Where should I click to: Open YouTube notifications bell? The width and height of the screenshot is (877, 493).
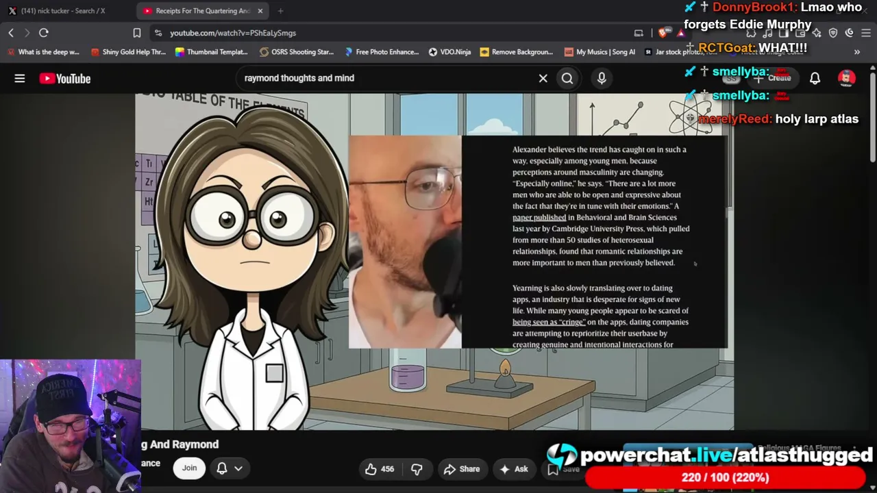coord(815,78)
